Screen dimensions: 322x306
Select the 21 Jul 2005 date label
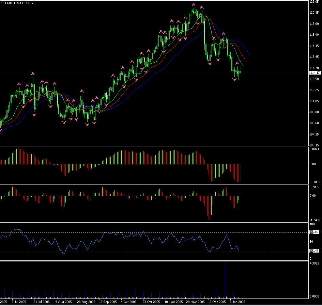(42, 302)
